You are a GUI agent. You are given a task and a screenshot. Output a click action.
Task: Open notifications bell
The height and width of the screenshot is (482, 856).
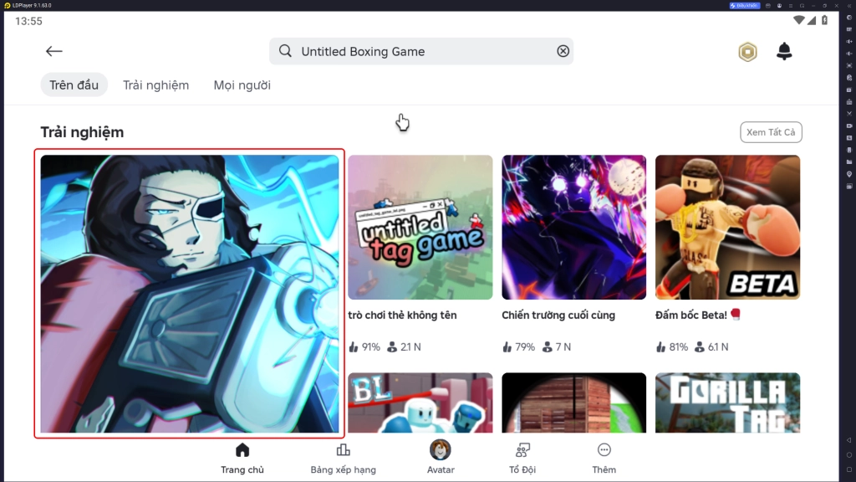point(784,51)
